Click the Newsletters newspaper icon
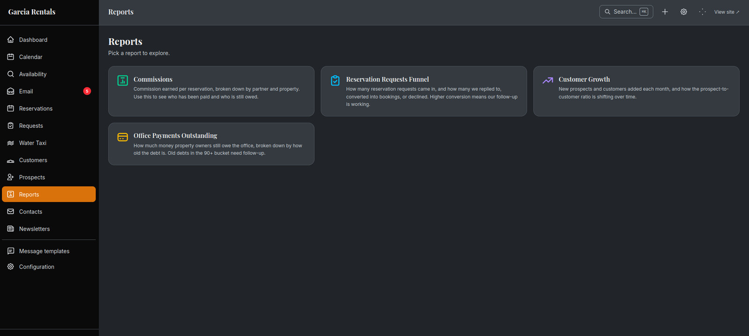This screenshot has width=749, height=336. (x=10, y=229)
